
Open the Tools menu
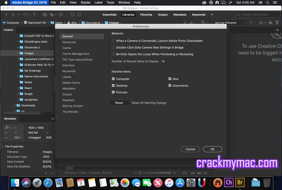pos(110,2)
